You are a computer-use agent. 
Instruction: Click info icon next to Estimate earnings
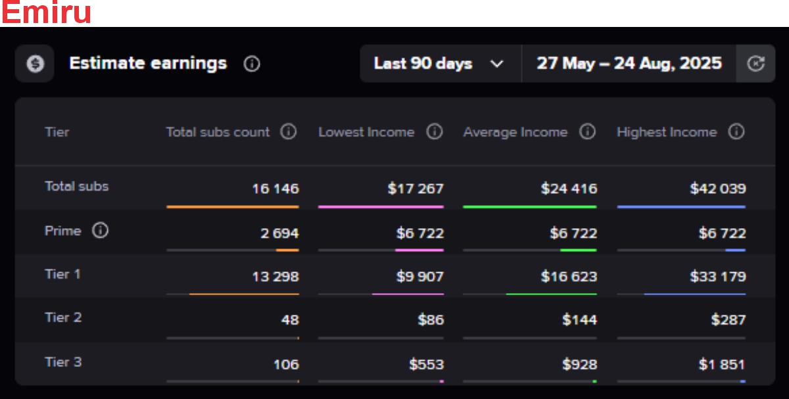coord(252,64)
